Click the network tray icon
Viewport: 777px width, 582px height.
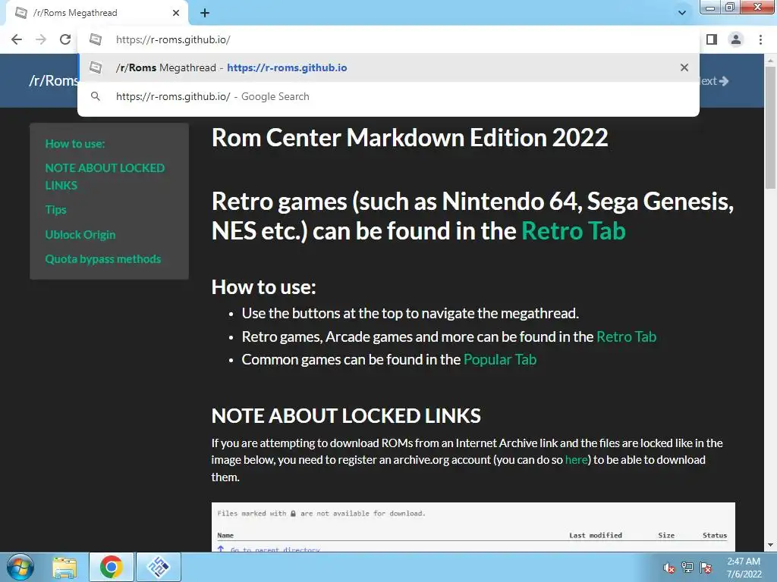point(687,568)
